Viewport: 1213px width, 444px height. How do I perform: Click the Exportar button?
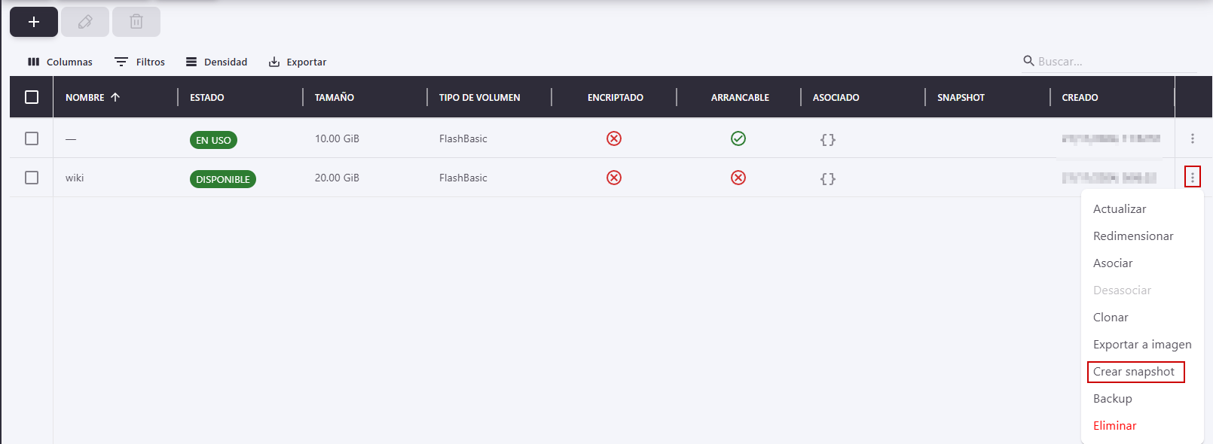(298, 62)
